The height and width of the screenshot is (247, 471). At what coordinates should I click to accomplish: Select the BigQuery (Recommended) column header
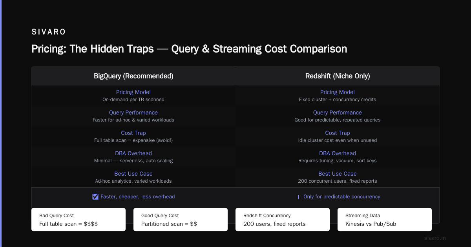click(x=133, y=76)
